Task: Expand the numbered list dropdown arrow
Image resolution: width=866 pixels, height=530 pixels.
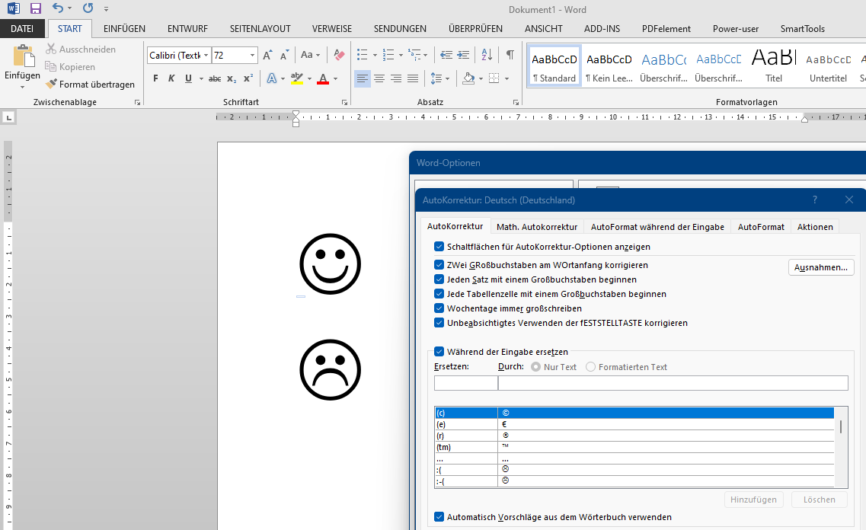Action: 401,55
